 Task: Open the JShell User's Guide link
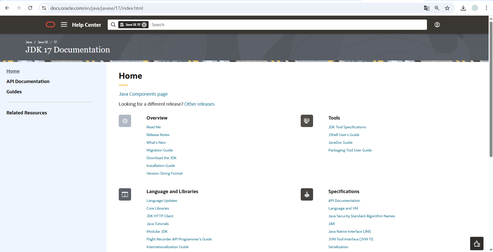point(344,135)
